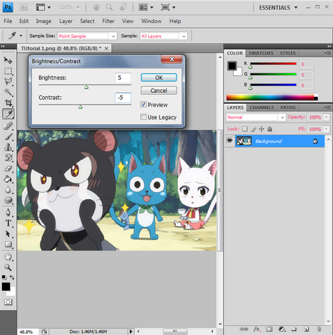Select the Lasso tool

tap(8, 82)
